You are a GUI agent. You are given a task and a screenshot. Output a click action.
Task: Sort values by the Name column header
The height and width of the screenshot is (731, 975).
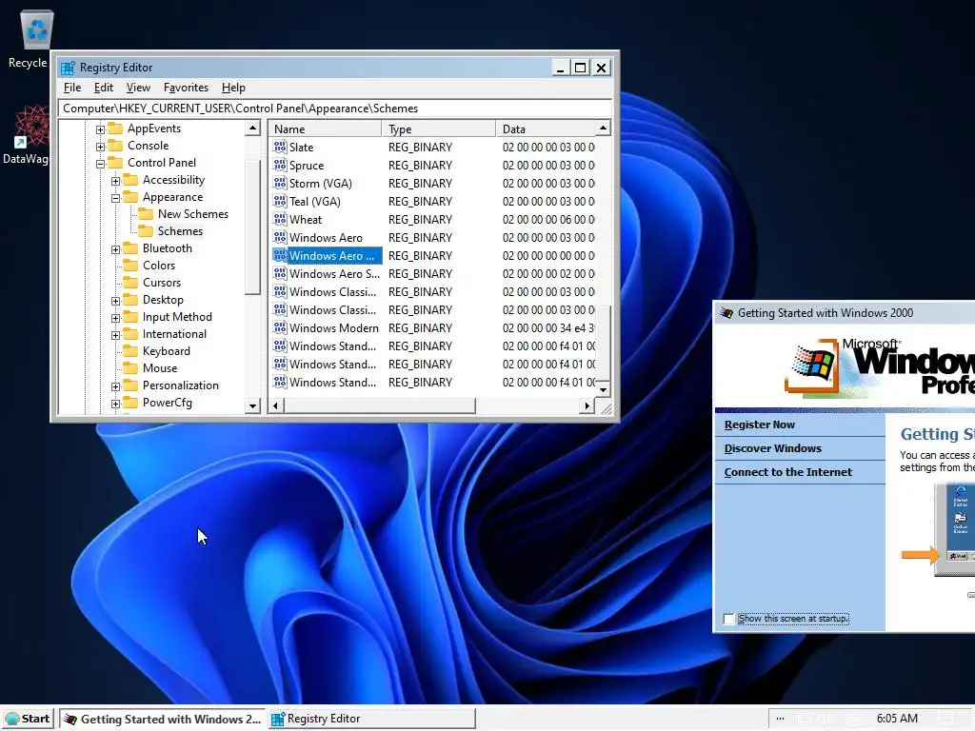tap(326, 128)
